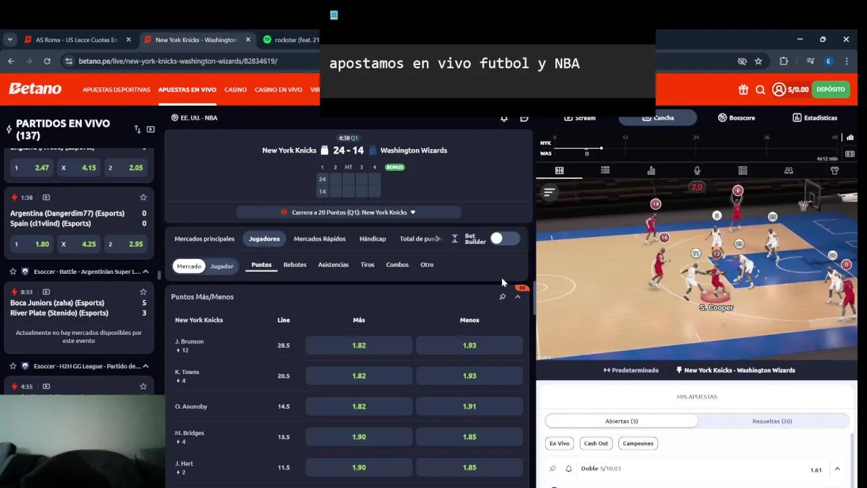Open the standings table icon in match tracker
This screenshot has width=867, height=488.
click(x=742, y=171)
